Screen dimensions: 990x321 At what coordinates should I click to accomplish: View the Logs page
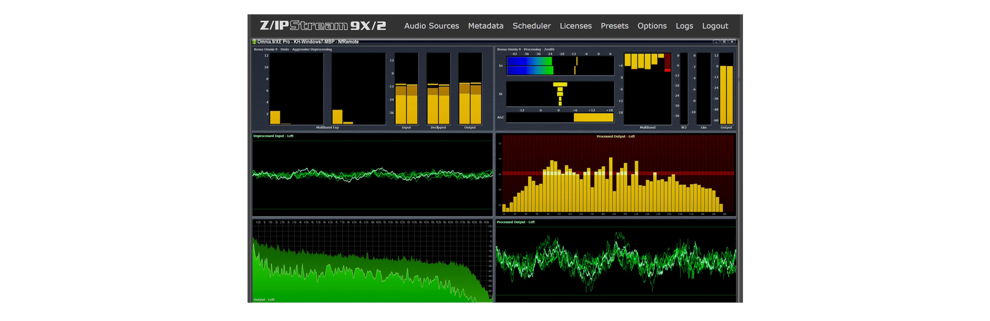[684, 26]
